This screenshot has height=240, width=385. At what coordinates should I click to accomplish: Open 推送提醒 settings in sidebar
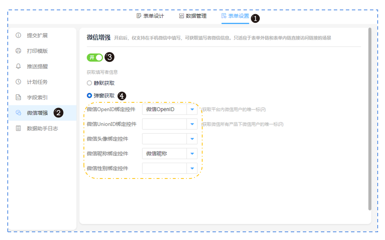click(x=37, y=66)
